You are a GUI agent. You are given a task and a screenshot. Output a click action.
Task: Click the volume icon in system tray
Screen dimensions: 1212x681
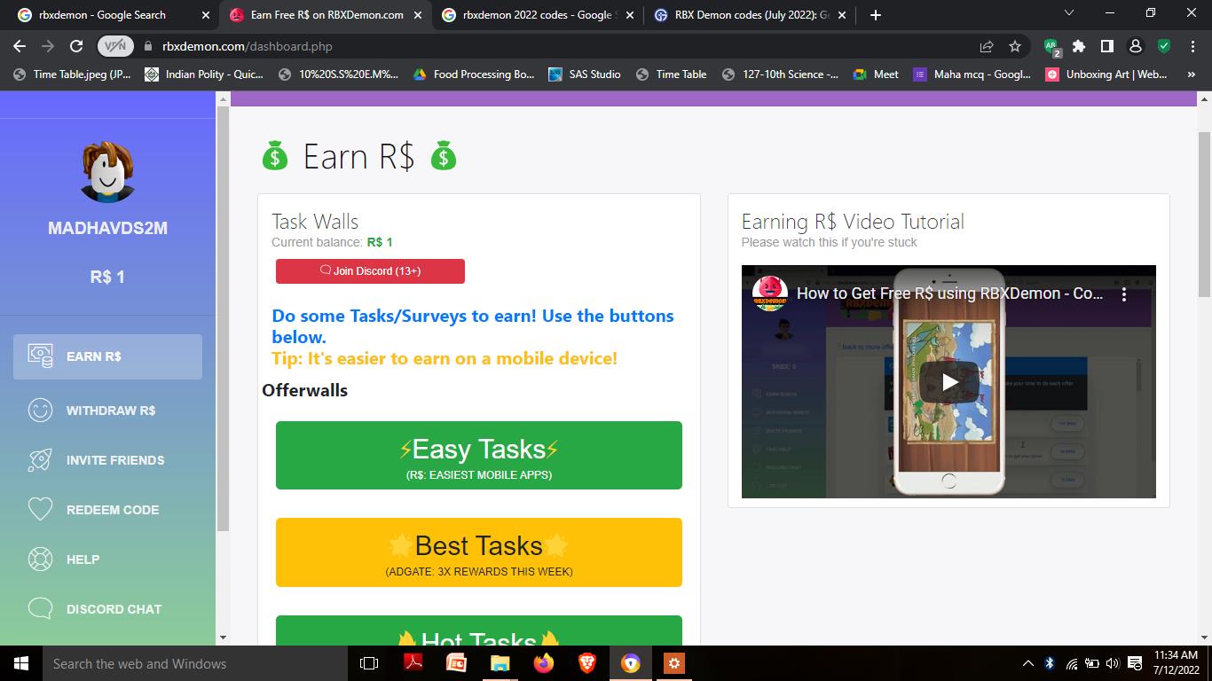[1114, 663]
